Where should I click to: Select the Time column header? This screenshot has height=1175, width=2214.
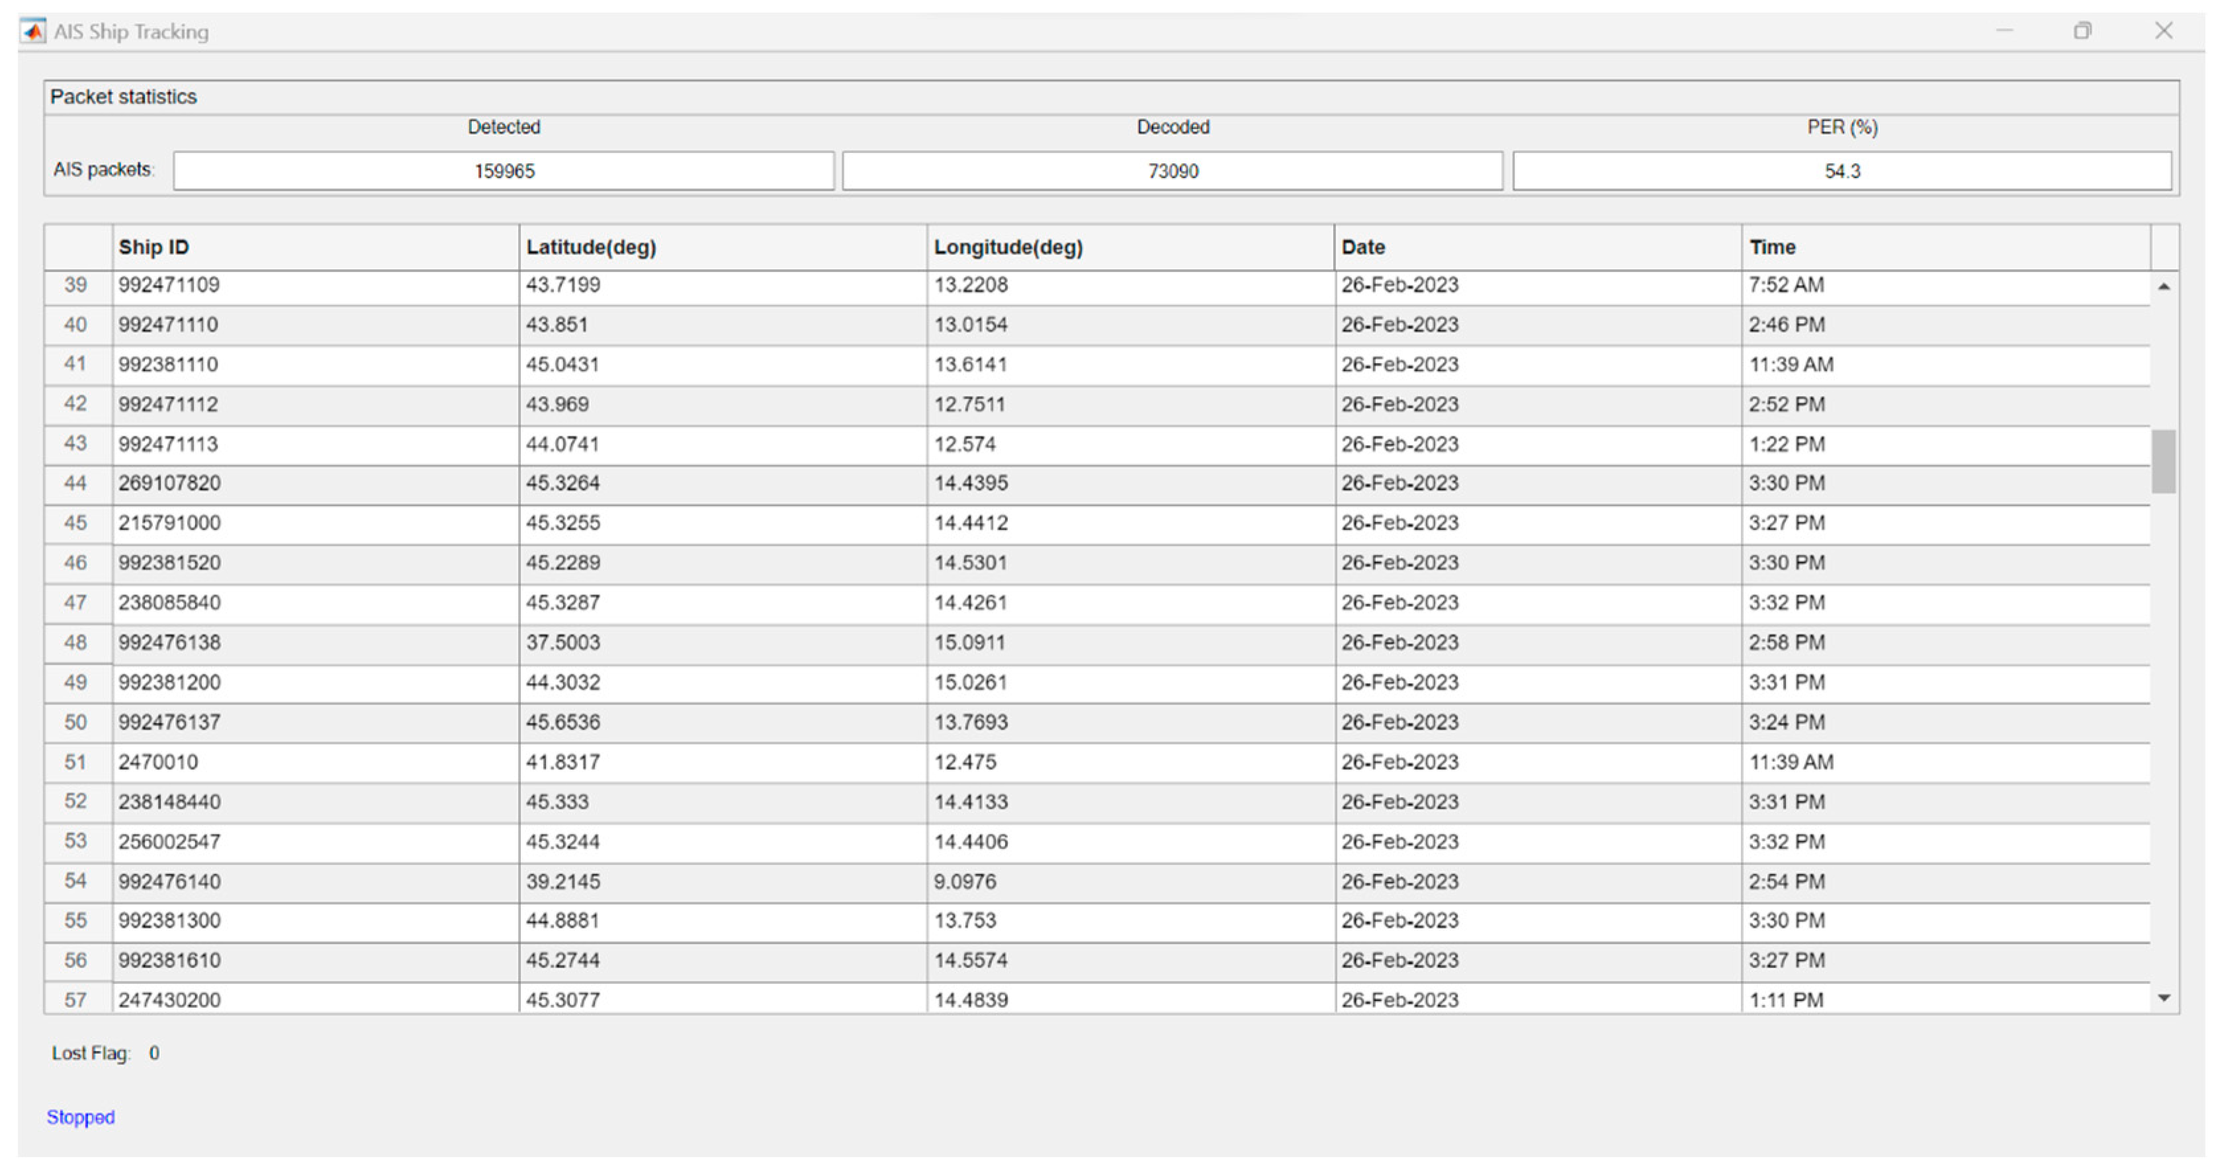[1944, 247]
